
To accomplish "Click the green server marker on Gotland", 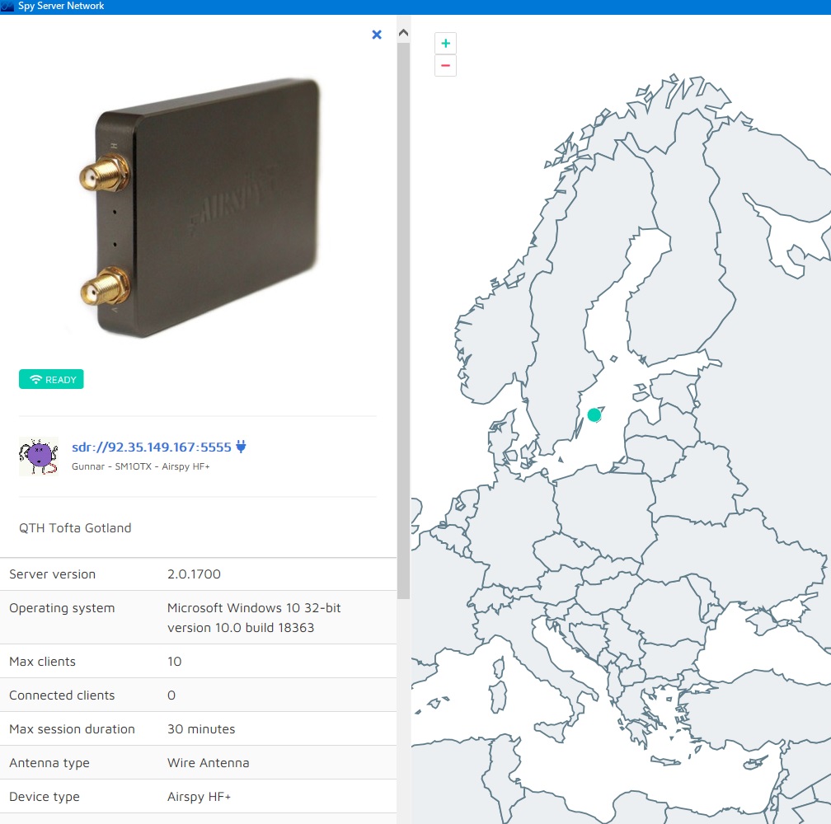I will pyautogui.click(x=594, y=415).
